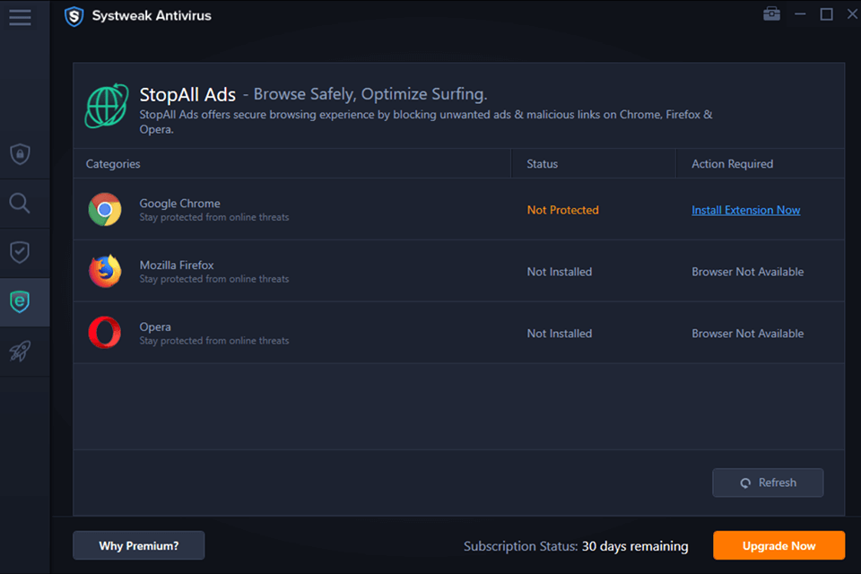Viewport: 861px width, 574px height.
Task: Click the '30 days remaining' subscription text
Action: [635, 546]
